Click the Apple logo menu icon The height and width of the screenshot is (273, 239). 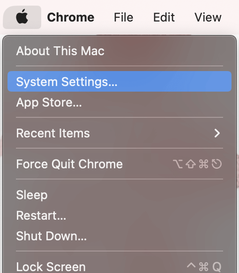pos(22,17)
